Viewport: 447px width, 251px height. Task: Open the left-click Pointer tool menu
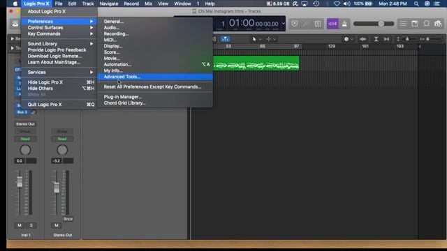point(256,39)
